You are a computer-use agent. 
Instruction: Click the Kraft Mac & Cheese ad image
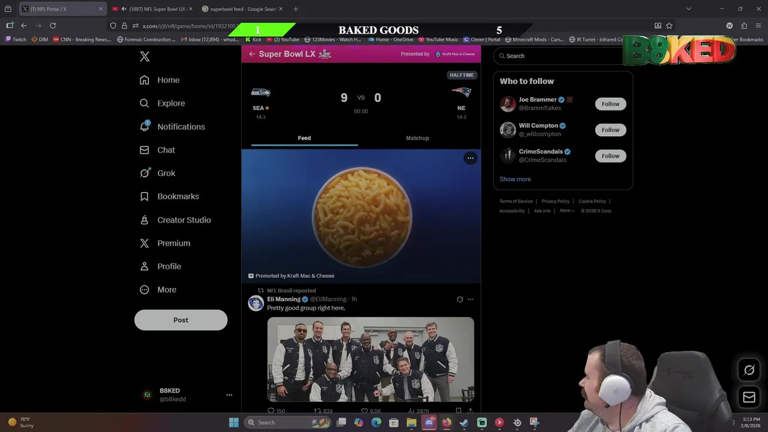coord(361,216)
